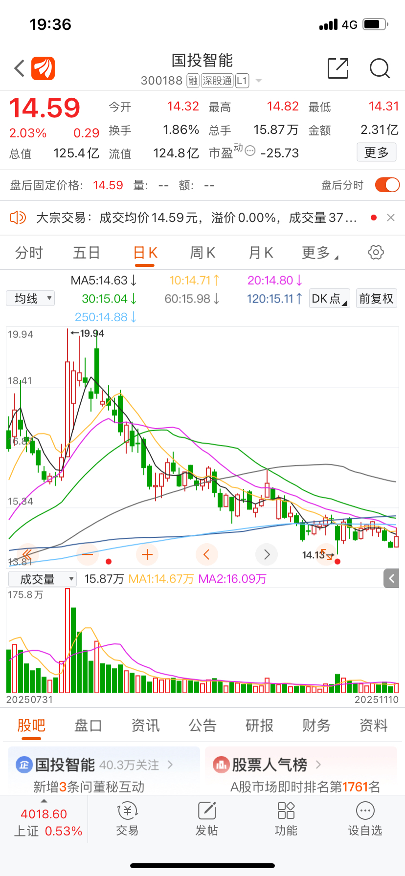Open the 研报 tab
Screen dimensions: 405x876
click(259, 725)
